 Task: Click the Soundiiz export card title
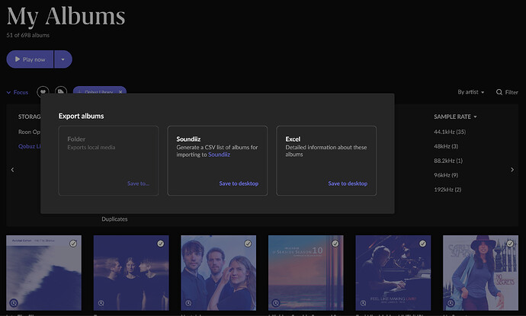(188, 139)
